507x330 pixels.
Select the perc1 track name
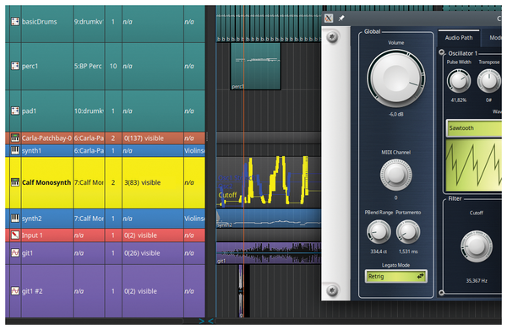tap(30, 66)
